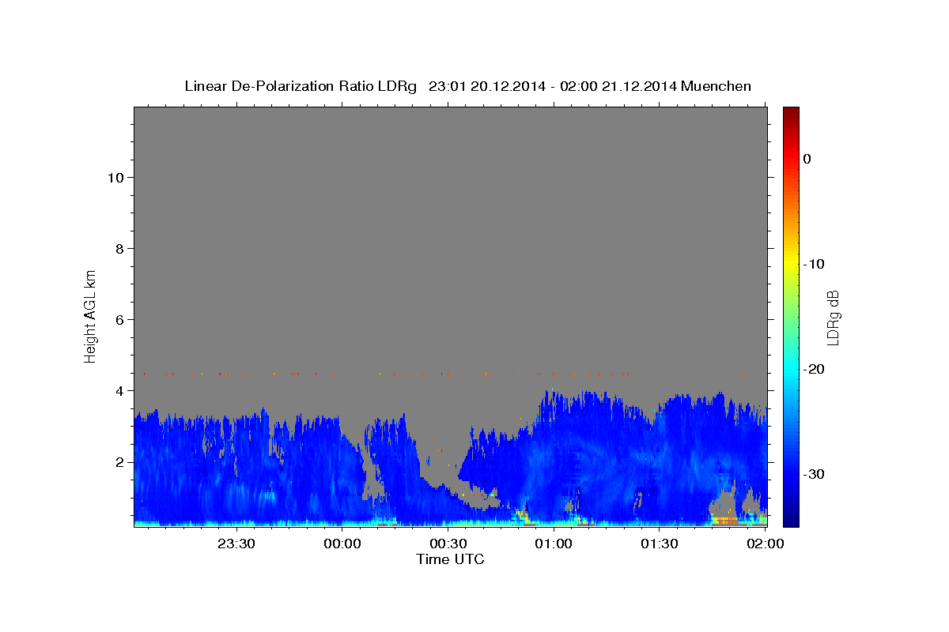Select the date range text '23:01 20.12.2014'
Screen dimensions: 949x632
[486, 86]
